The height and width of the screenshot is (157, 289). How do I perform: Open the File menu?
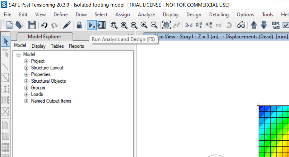[x=8, y=14]
